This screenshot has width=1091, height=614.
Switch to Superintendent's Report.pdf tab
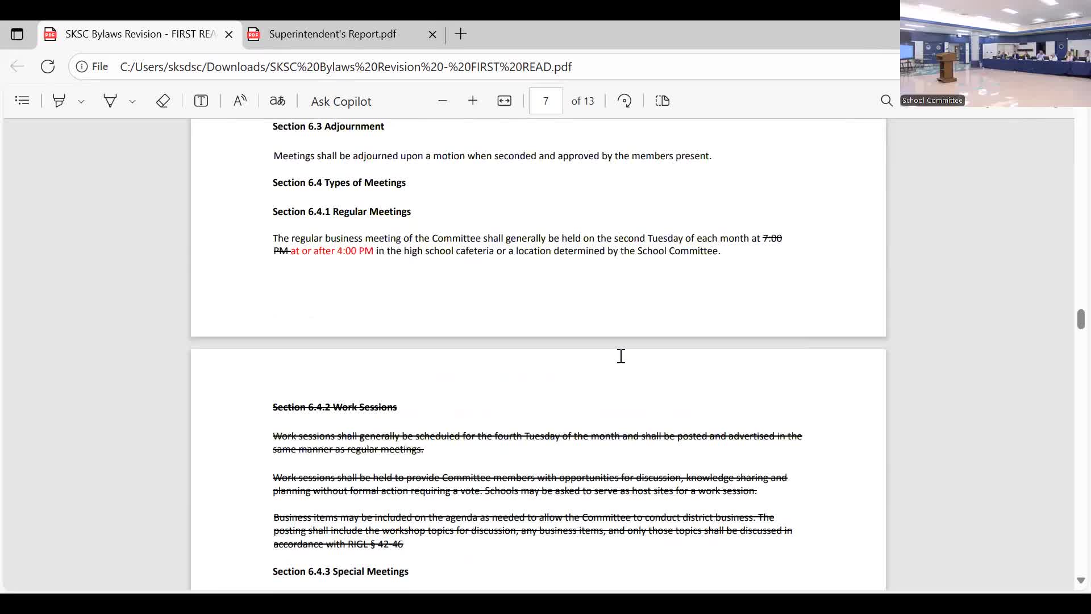point(332,34)
